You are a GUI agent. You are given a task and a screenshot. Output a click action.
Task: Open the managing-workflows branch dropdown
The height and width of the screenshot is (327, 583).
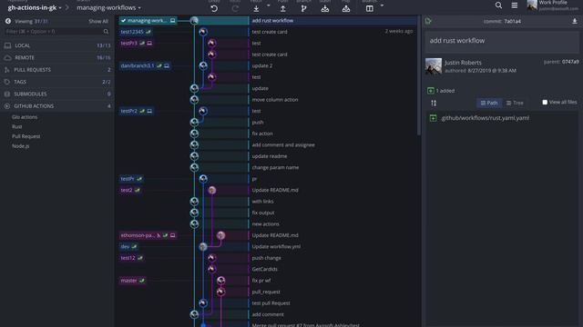click(x=108, y=7)
